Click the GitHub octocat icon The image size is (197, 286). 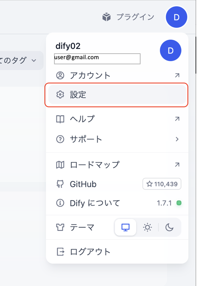(x=60, y=184)
